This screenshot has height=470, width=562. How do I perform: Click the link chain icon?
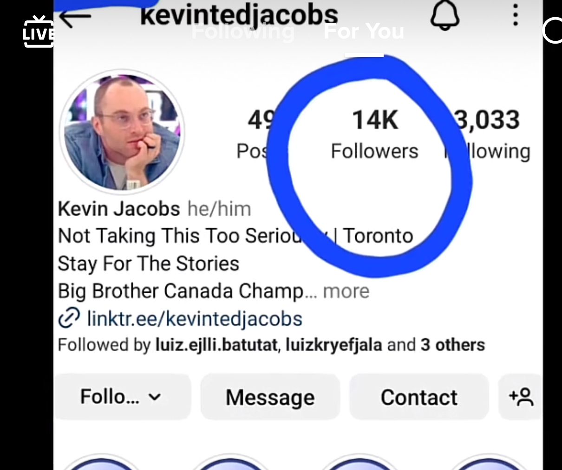(69, 319)
